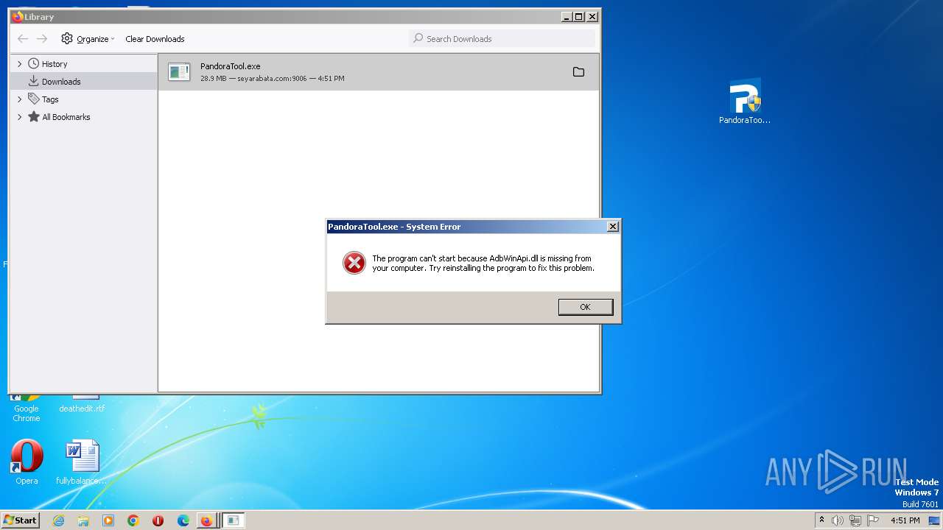Select All Bookmarks in the sidebar
Image resolution: width=943 pixels, height=530 pixels.
[66, 117]
